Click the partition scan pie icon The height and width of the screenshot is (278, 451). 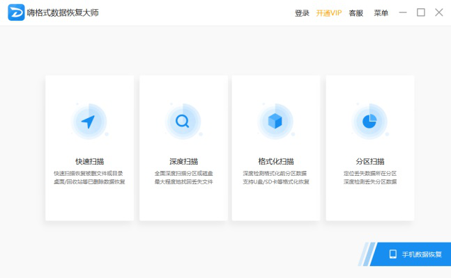(369, 122)
